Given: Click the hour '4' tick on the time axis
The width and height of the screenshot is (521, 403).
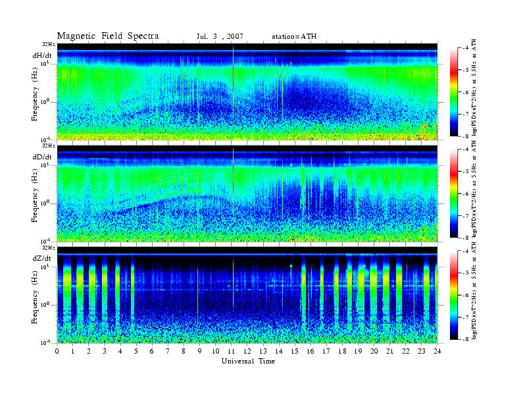Looking at the screenshot, I should coord(120,351).
